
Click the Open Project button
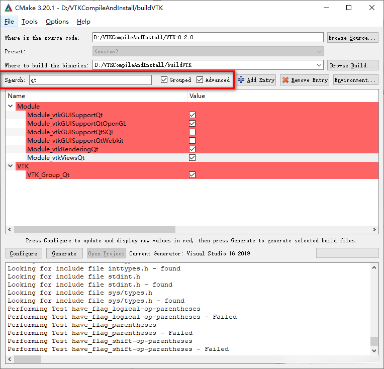(106, 253)
